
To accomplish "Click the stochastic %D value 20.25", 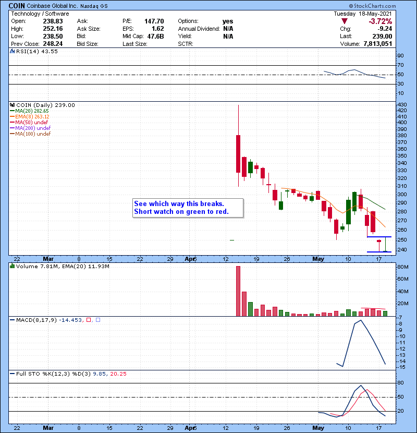I will click(x=118, y=374).
